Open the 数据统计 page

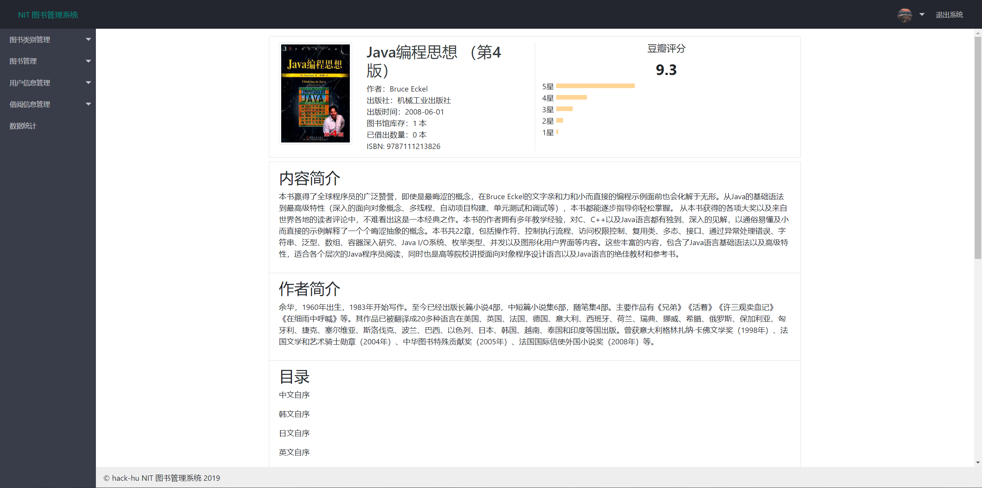click(23, 126)
